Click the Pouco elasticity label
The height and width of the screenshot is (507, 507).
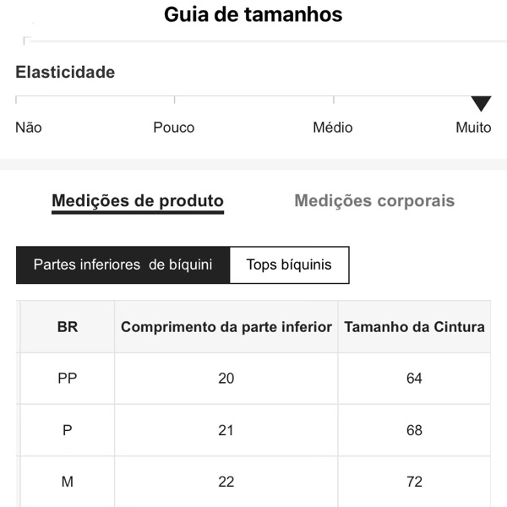point(174,128)
